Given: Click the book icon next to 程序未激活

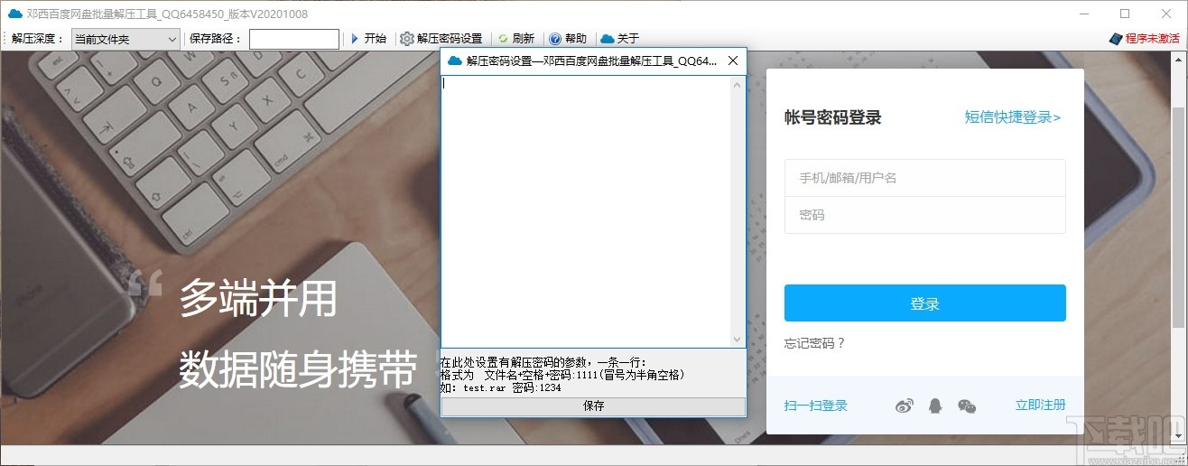Looking at the screenshot, I should [x=1116, y=39].
